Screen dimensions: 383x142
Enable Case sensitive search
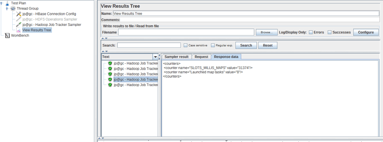coord(185,45)
